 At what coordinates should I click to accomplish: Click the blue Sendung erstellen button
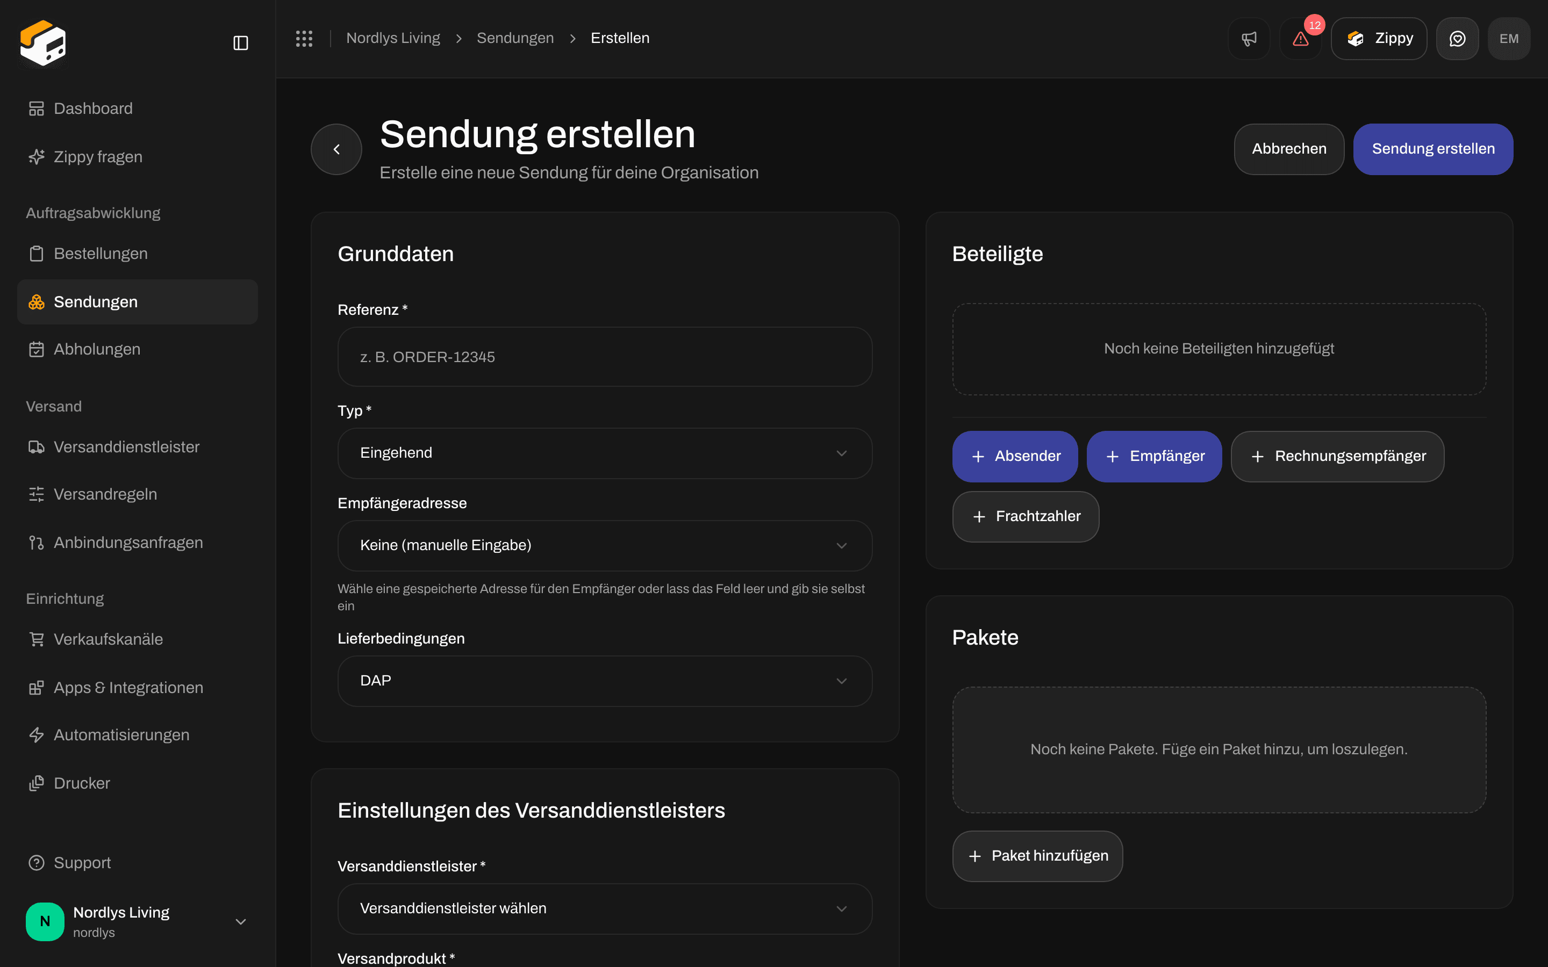tap(1433, 149)
